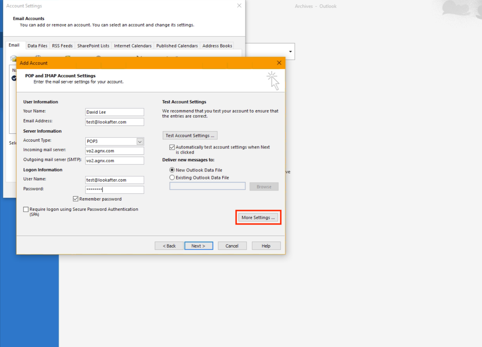Close the Account Settings window
482x347 pixels.
tap(239, 6)
